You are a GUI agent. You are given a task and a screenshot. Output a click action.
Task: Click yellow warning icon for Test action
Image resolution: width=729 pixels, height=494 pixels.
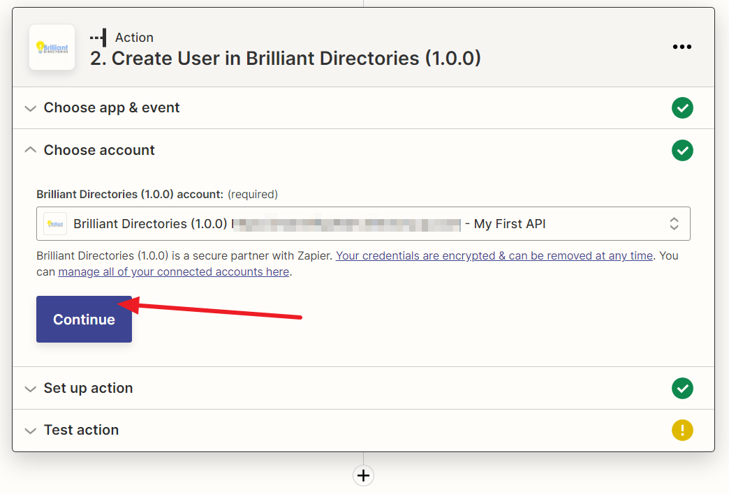coord(682,431)
